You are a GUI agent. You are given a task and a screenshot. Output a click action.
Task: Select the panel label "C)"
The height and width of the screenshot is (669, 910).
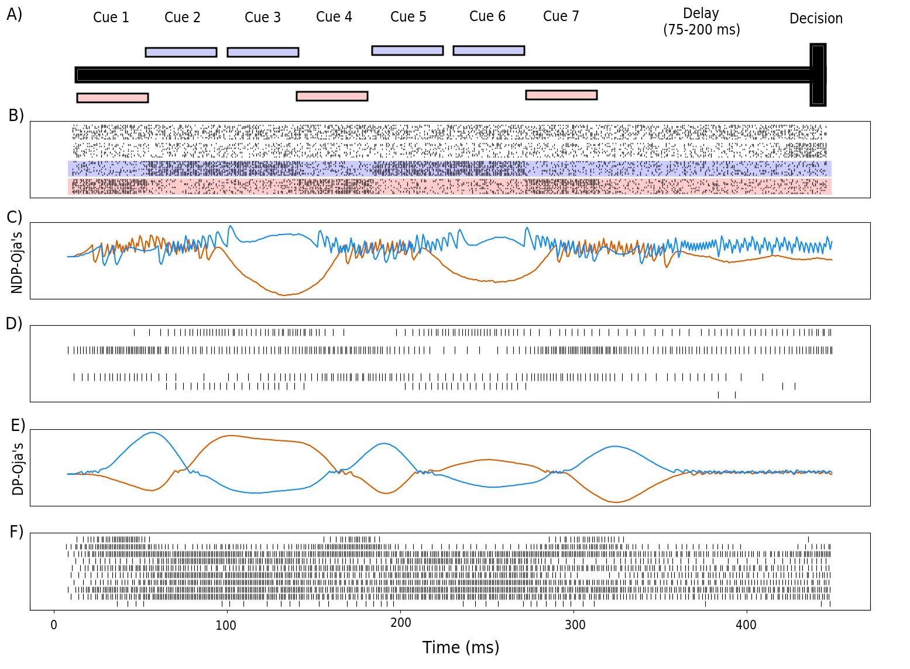pyautogui.click(x=14, y=218)
